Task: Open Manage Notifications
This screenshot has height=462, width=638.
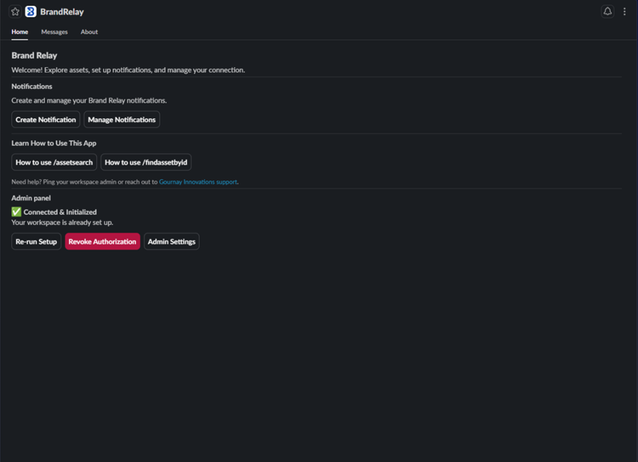Action: click(122, 120)
